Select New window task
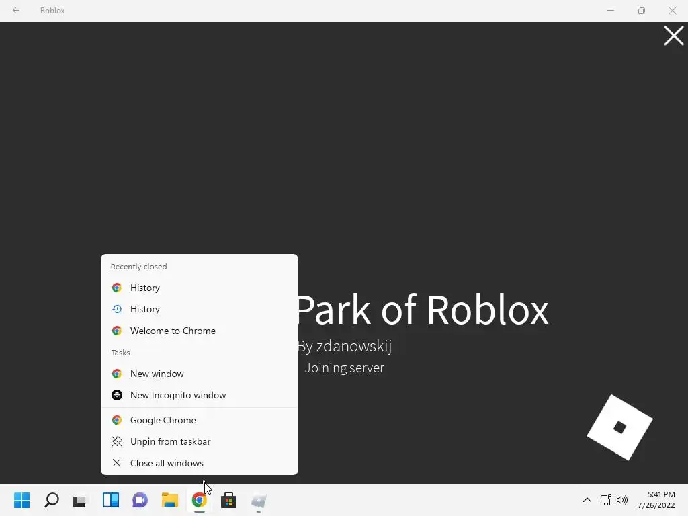The width and height of the screenshot is (688, 516). coord(199,374)
